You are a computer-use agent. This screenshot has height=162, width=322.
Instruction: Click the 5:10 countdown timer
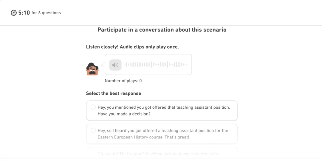(24, 13)
